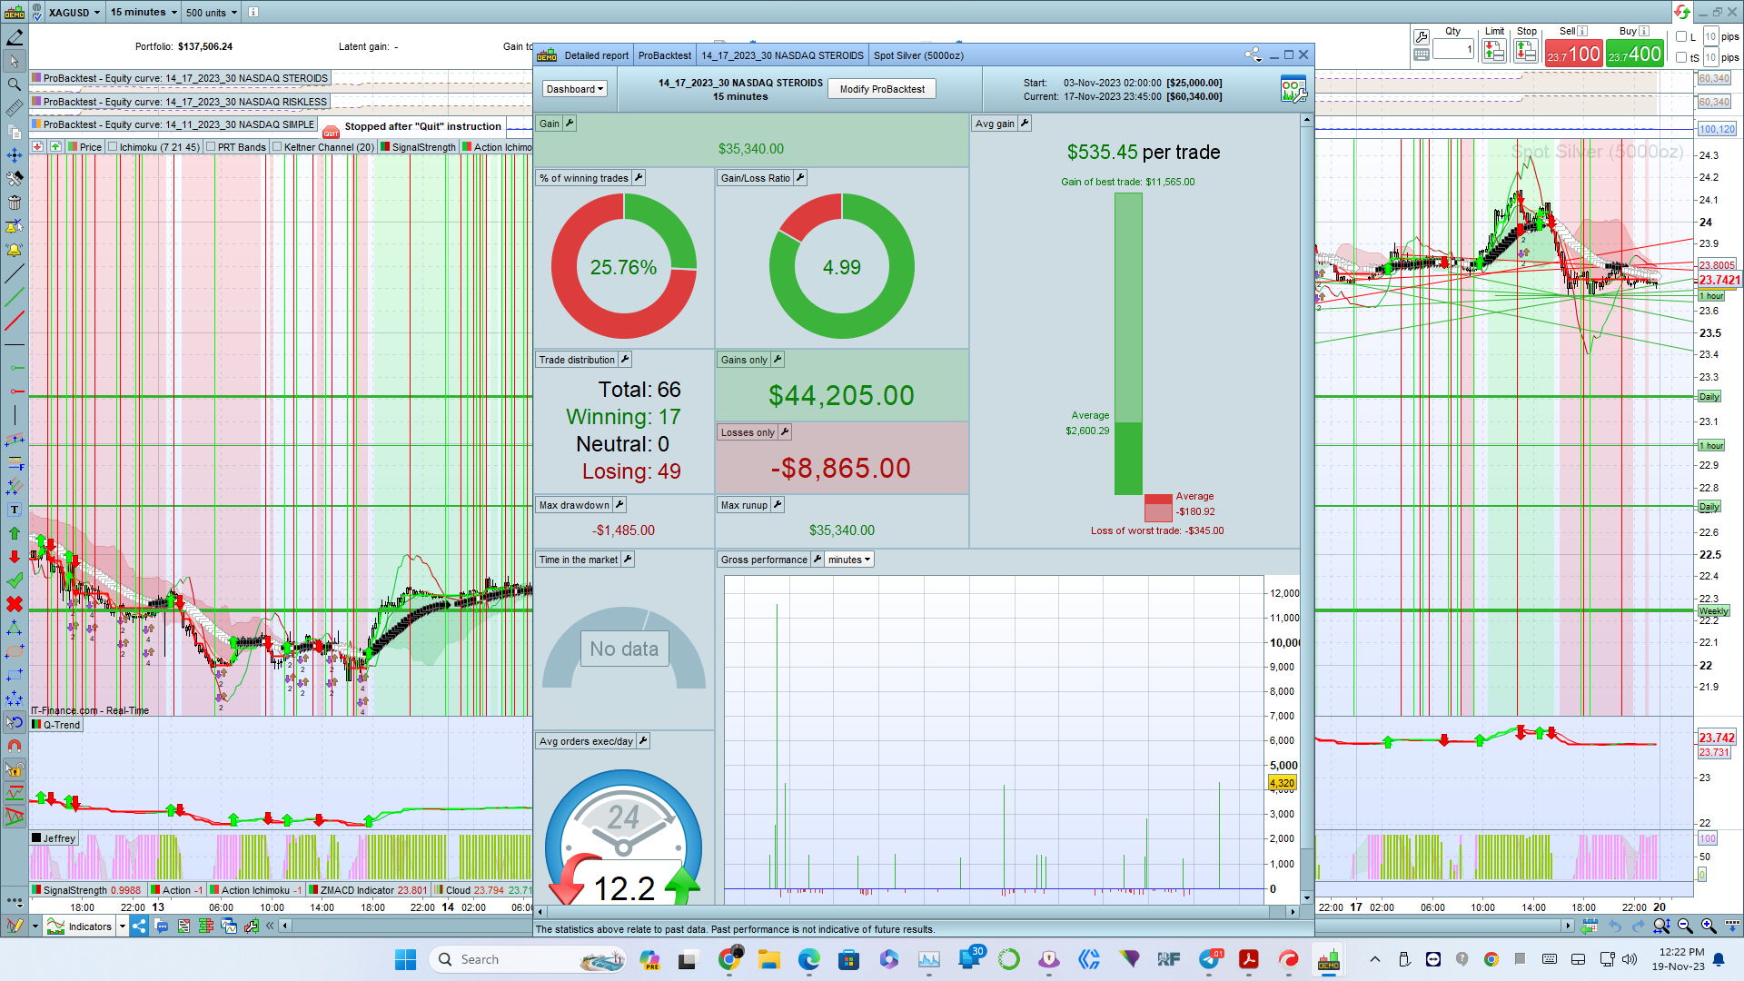Click the green Buy price button
Viewport: 1744px width, 981px height.
(x=1634, y=54)
